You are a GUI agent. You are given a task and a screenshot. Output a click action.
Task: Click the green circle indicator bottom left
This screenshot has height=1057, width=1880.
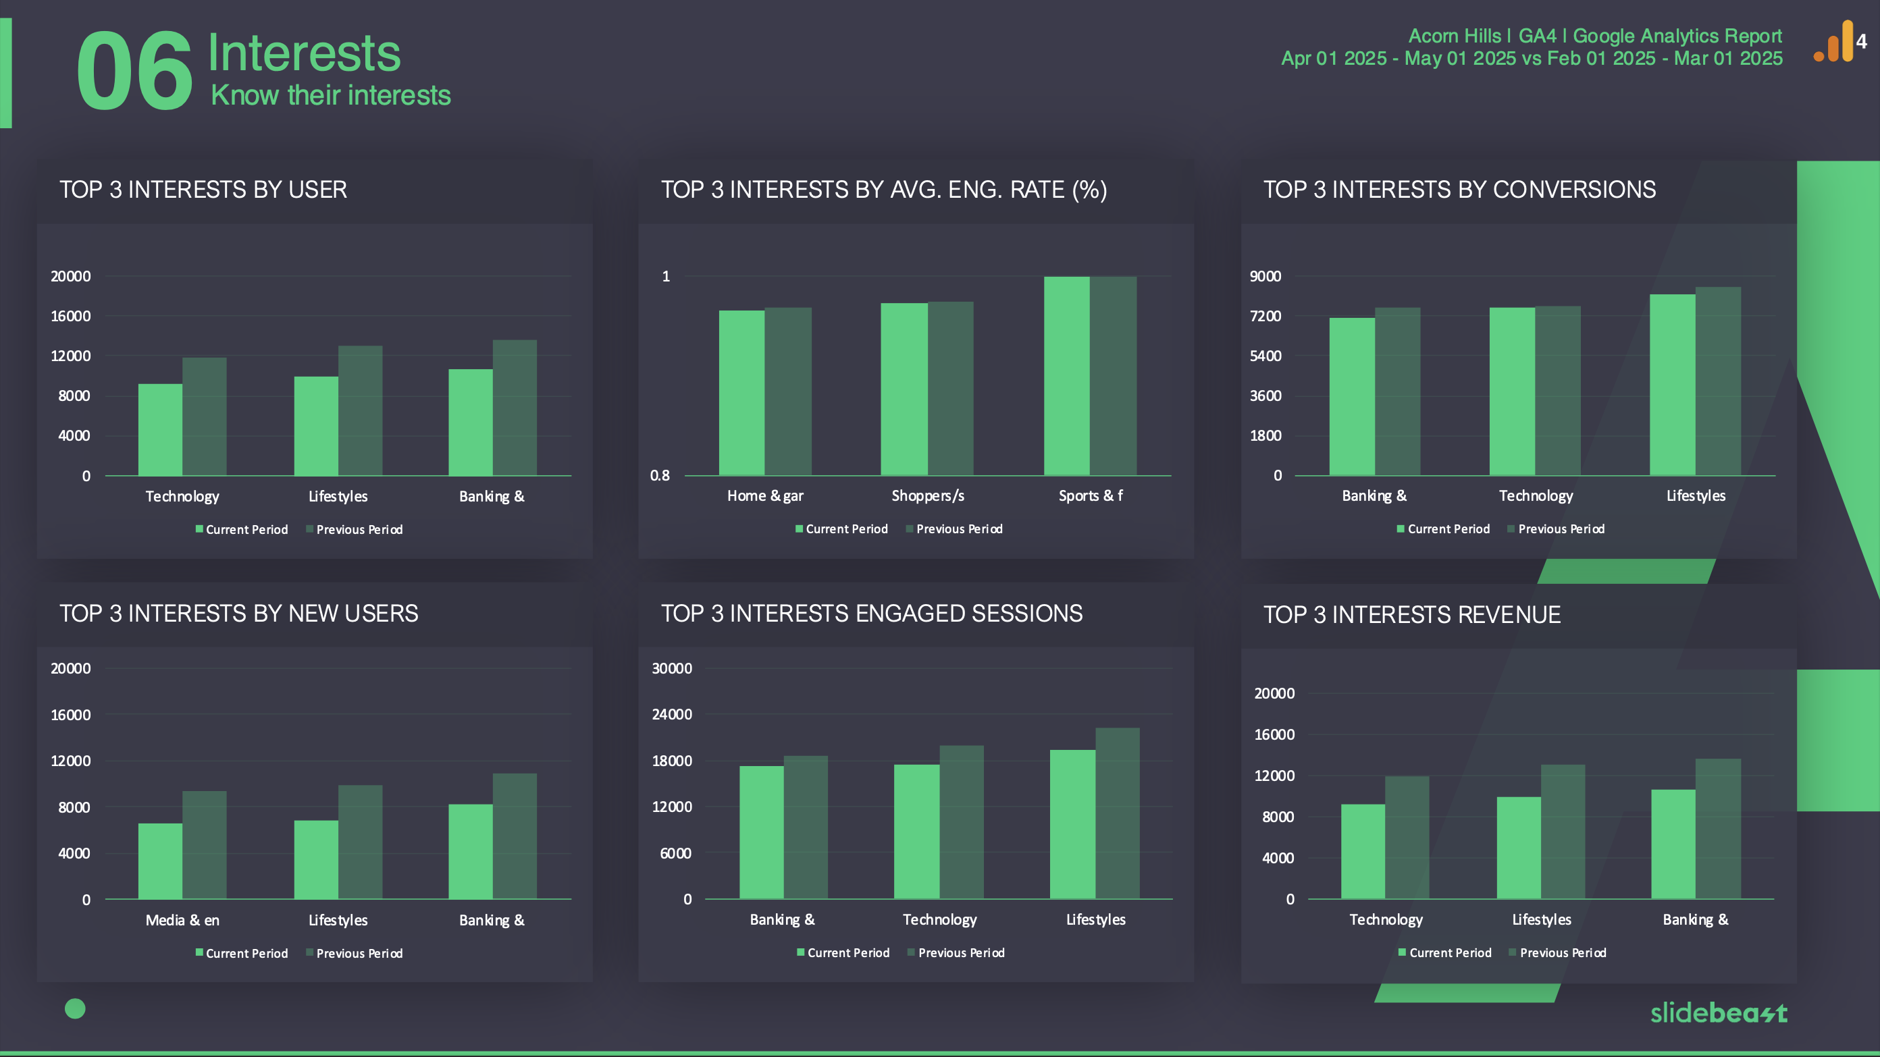click(x=75, y=1008)
